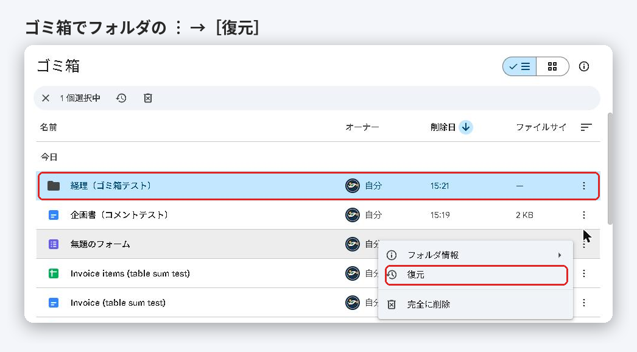This screenshot has width=637, height=352.
Task: Select the 企画書（コメントテスト）document
Action: point(318,215)
